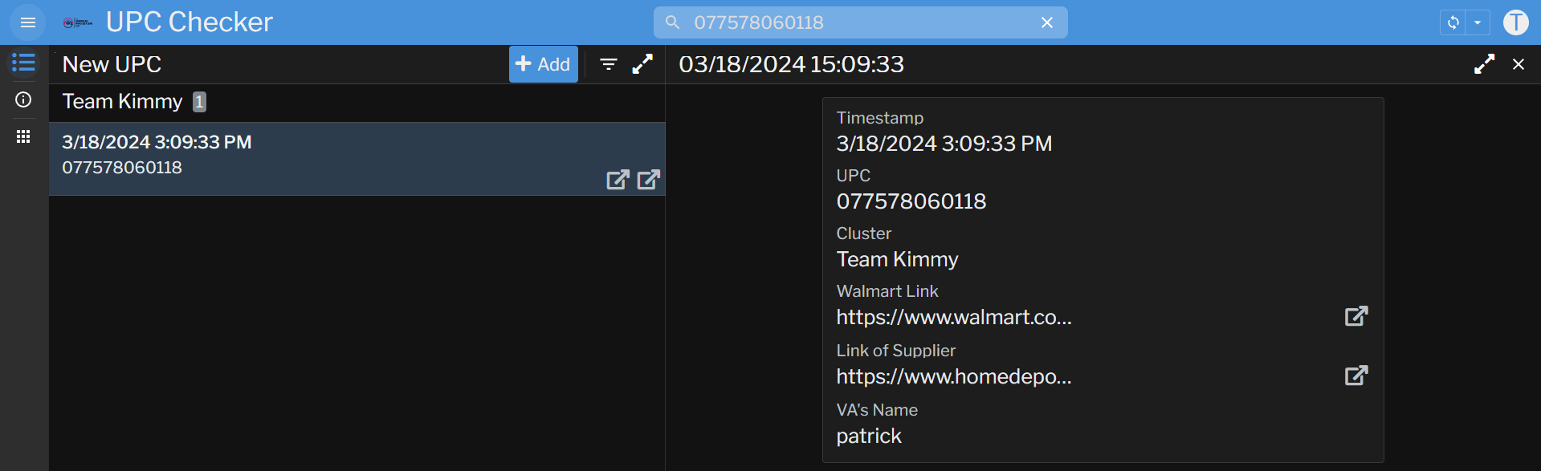The width and height of the screenshot is (1541, 471).
Task: Open the Walmart Link URL
Action: 1356,316
